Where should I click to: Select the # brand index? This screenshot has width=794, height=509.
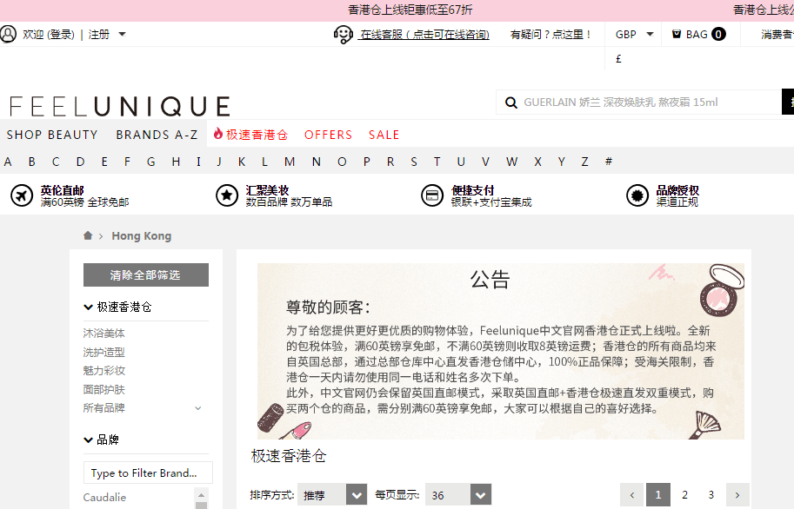click(609, 162)
